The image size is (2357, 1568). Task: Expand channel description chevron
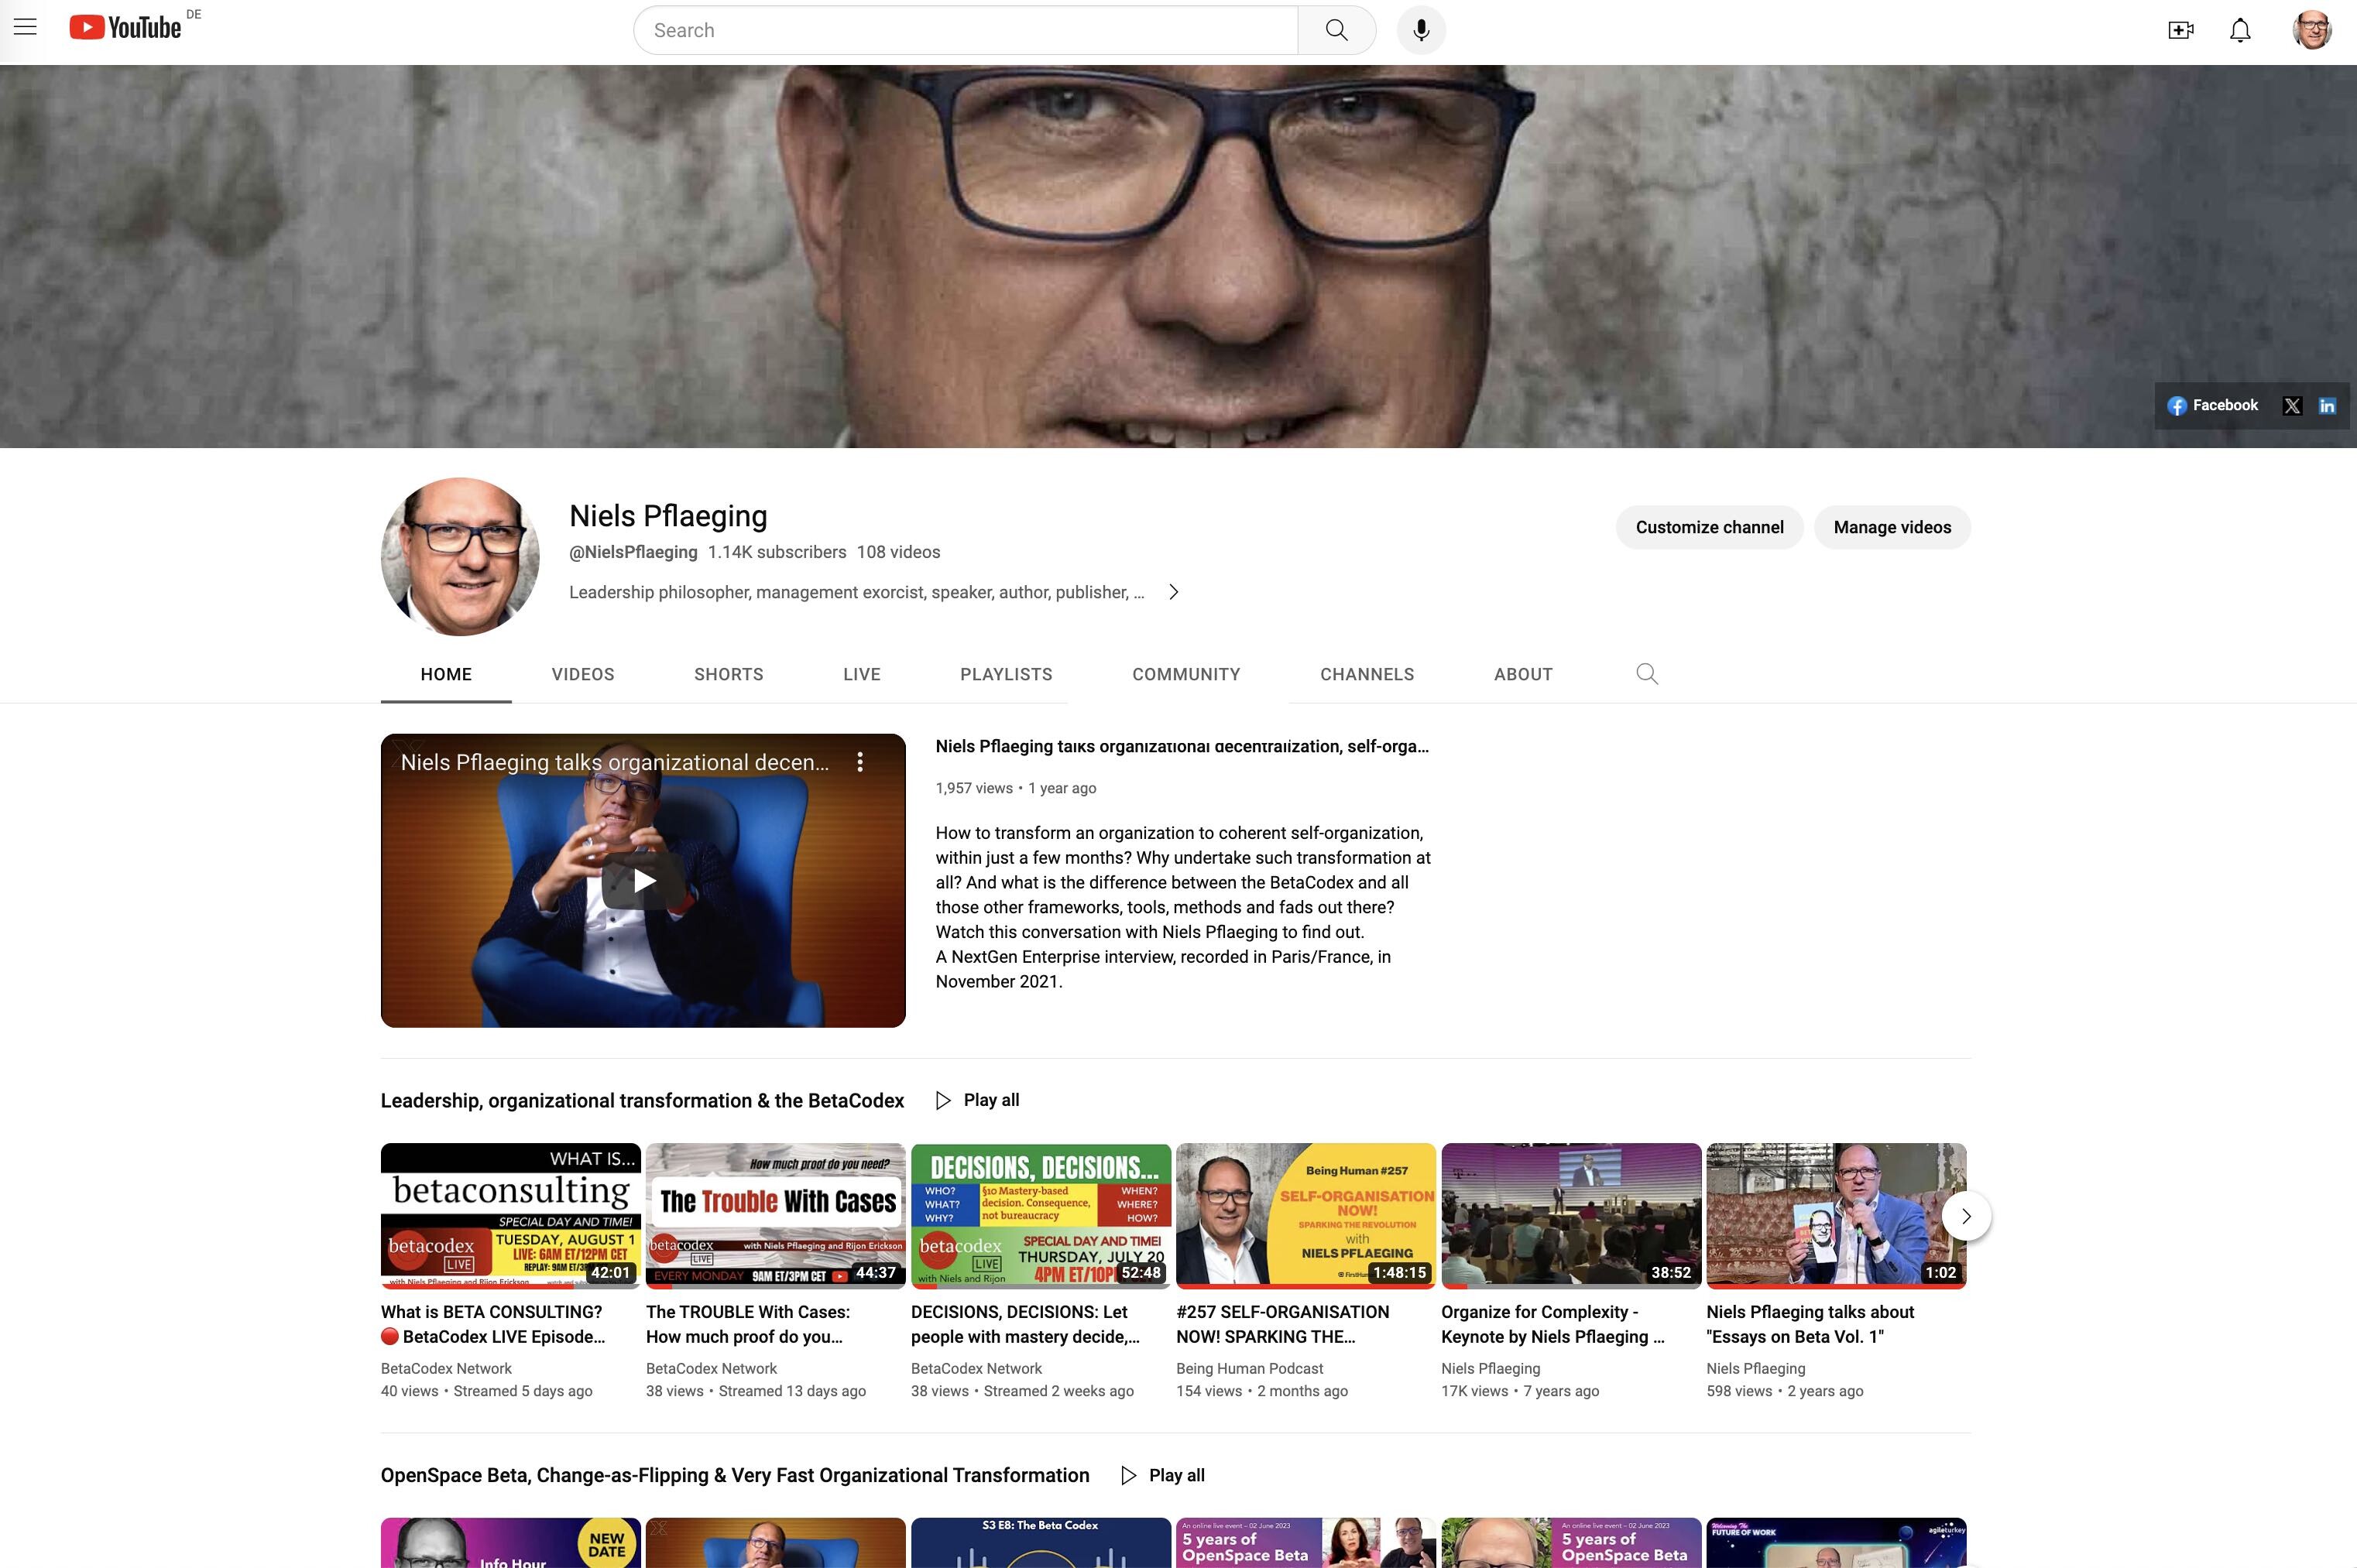click(1174, 592)
